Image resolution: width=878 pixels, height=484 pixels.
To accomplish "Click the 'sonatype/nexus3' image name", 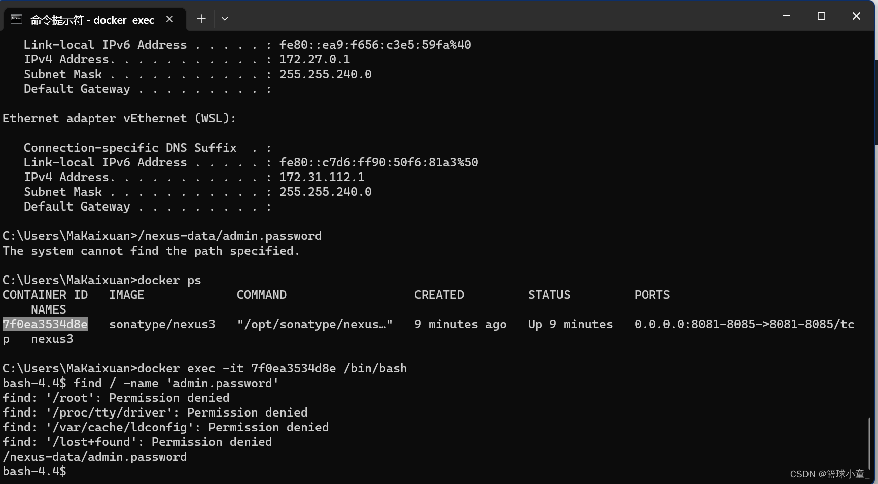I will click(162, 324).
